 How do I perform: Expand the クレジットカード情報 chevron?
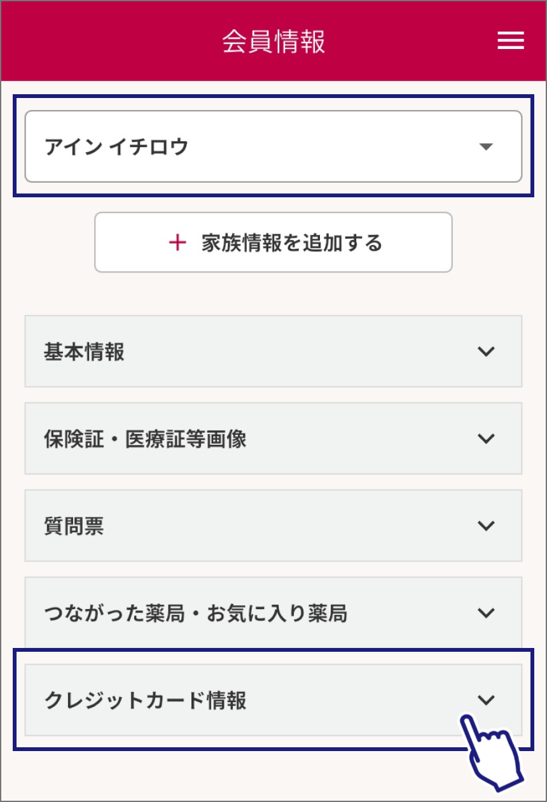(x=486, y=700)
